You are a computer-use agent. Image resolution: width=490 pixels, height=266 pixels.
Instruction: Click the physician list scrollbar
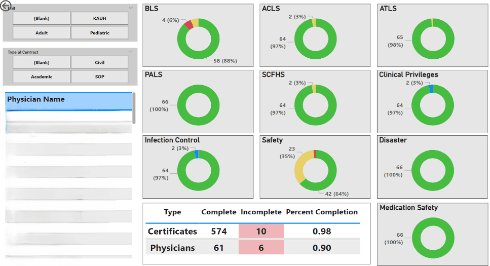(x=134, y=108)
